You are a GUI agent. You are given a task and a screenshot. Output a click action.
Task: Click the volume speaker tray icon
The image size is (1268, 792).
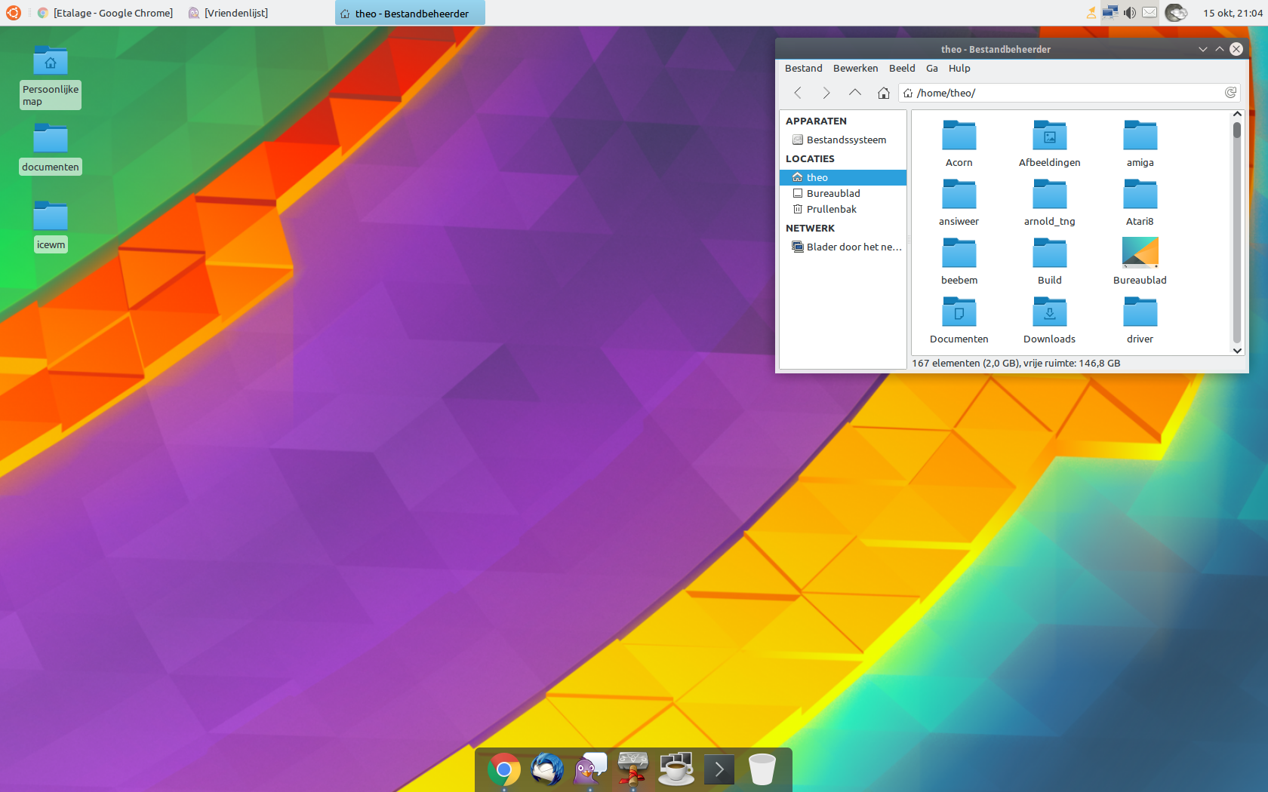(x=1130, y=13)
